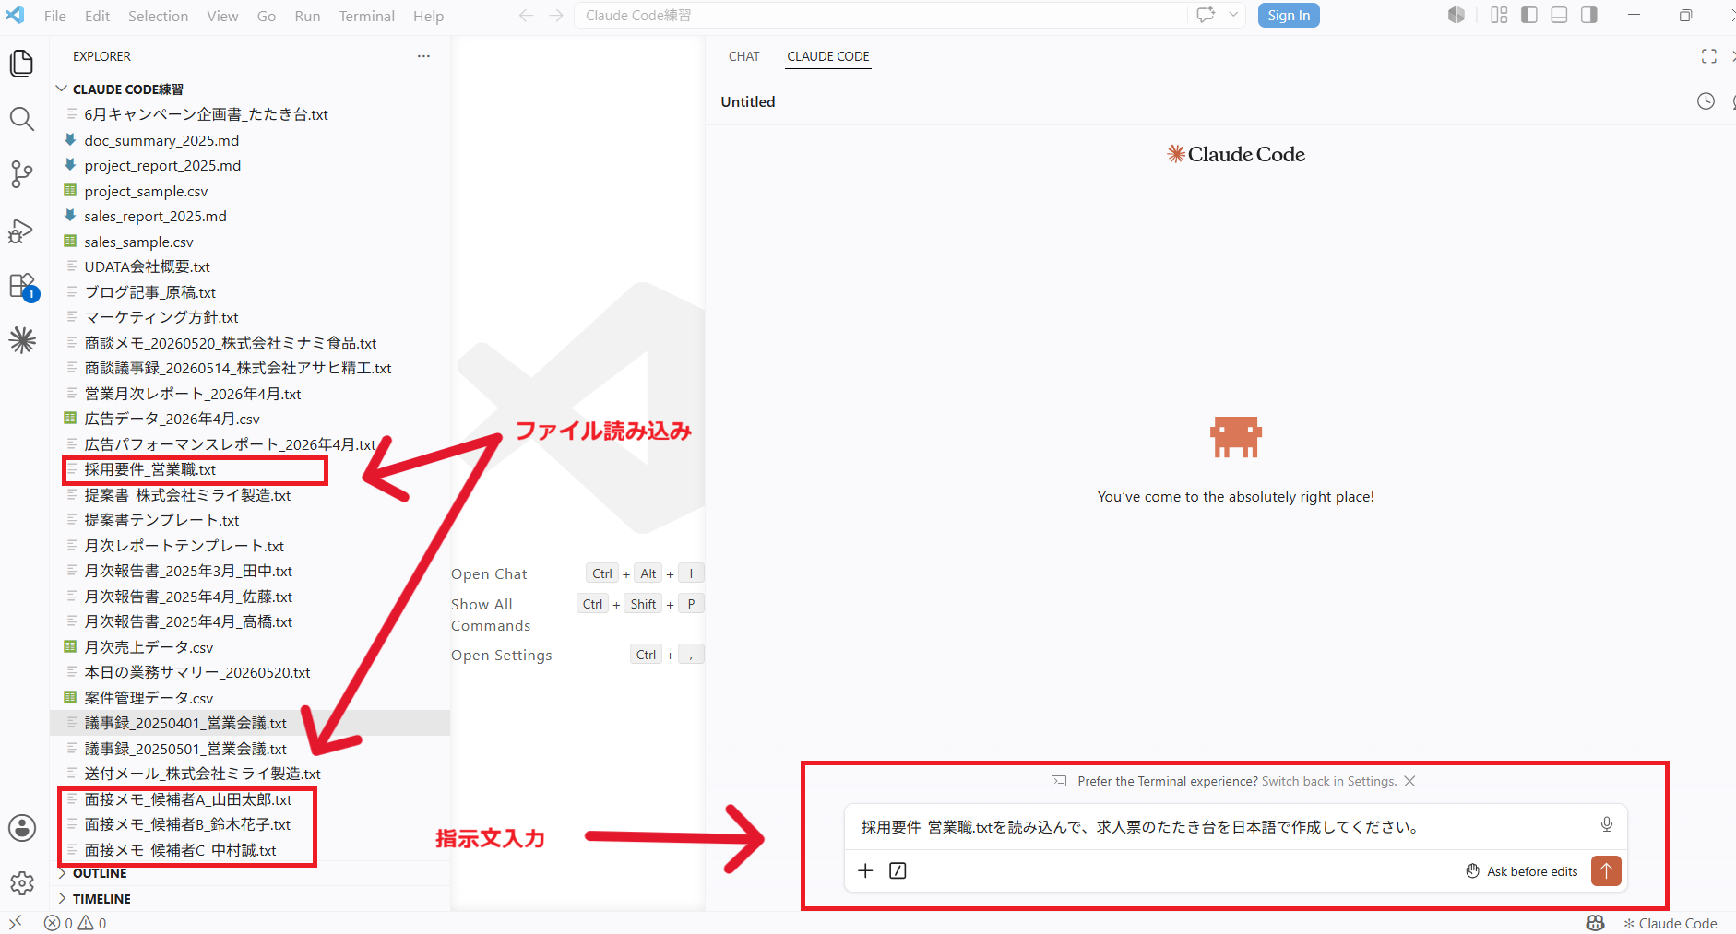
Task: Click Open Settings hint
Action: click(x=502, y=655)
